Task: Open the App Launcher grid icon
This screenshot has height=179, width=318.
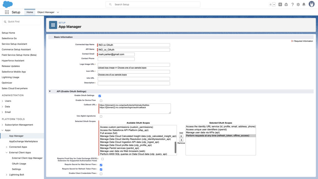Action: (x=7, y=12)
